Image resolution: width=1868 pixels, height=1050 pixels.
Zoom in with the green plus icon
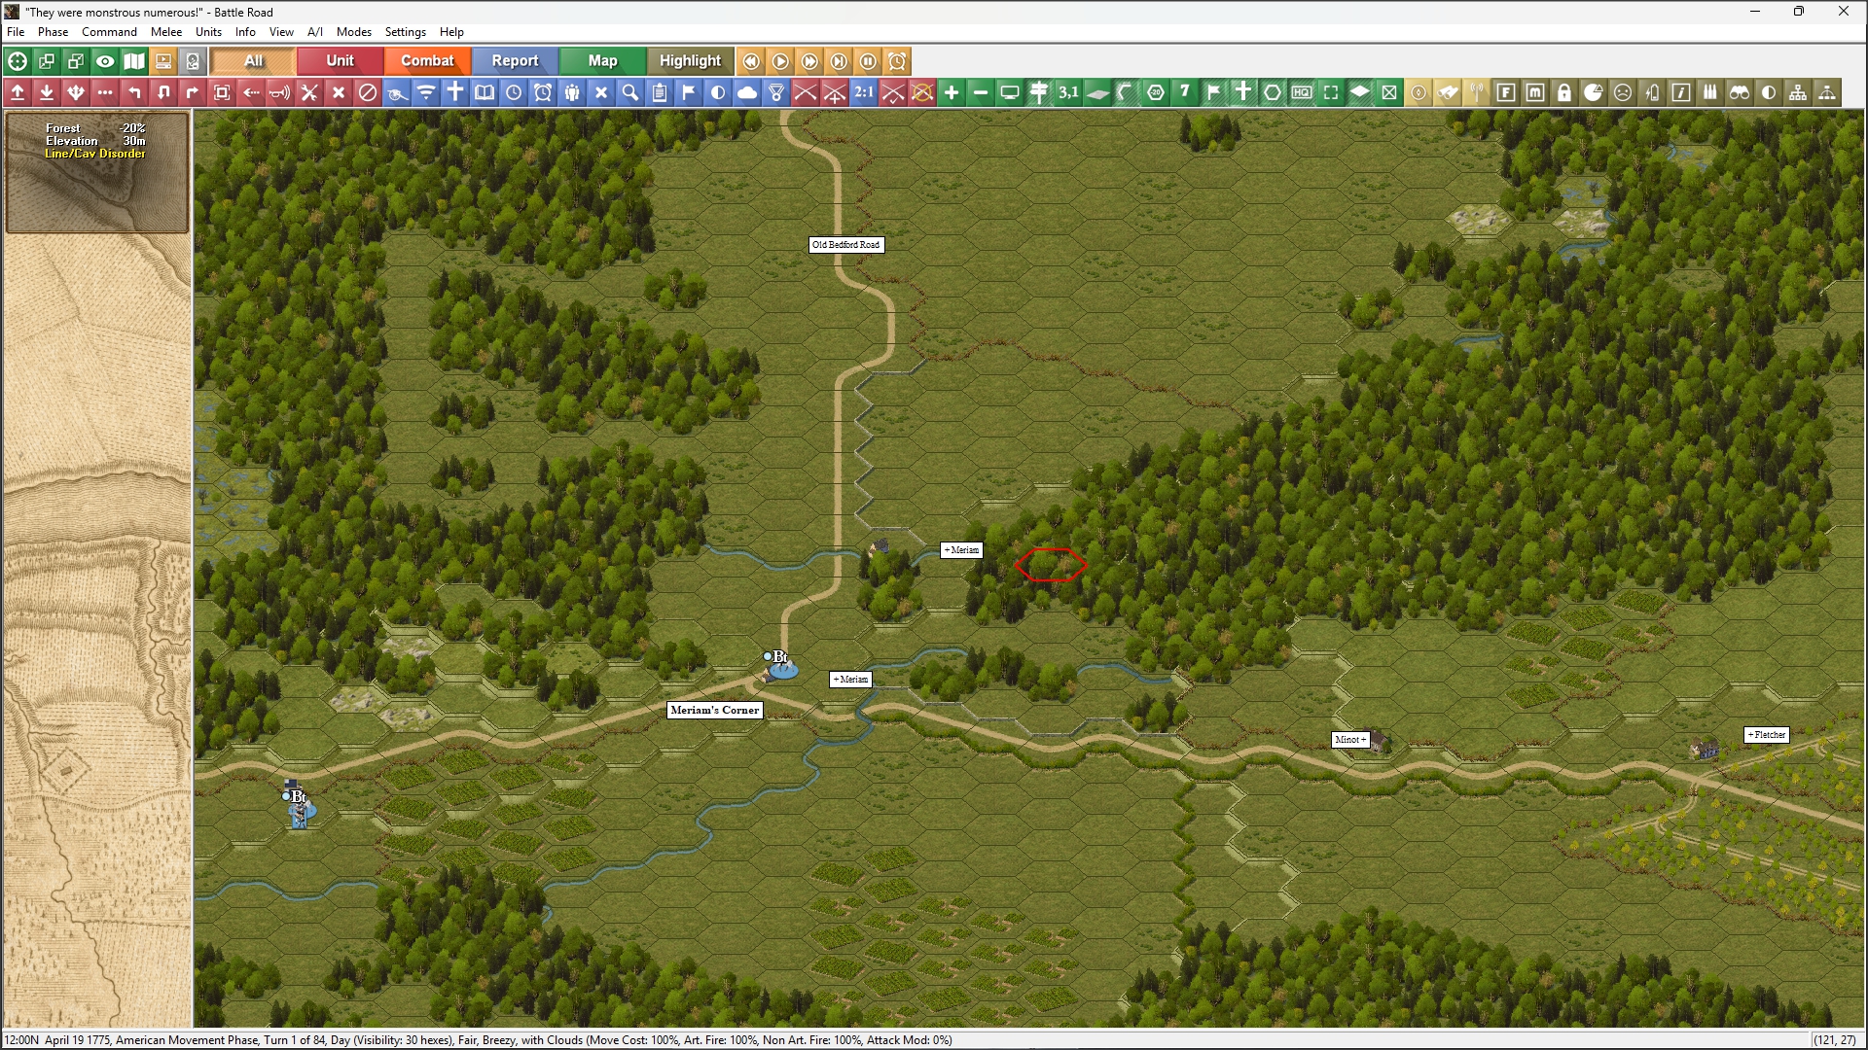pos(952,92)
